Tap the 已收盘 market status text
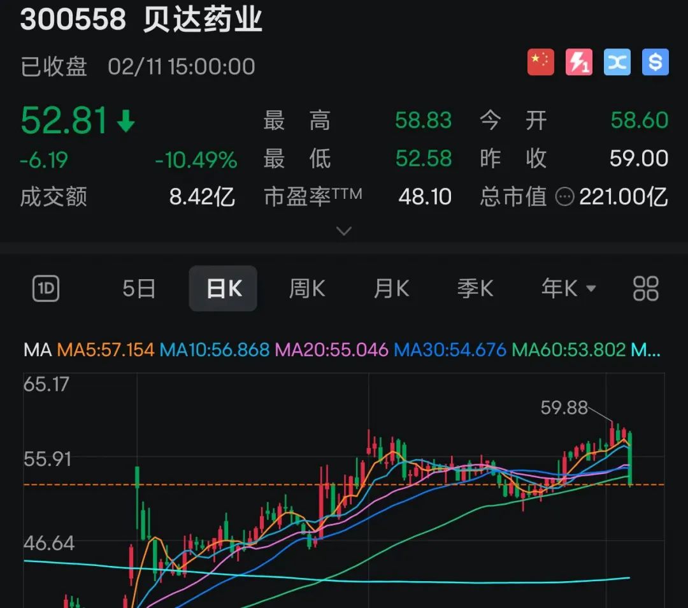Viewport: 688px width, 608px height. [54, 67]
